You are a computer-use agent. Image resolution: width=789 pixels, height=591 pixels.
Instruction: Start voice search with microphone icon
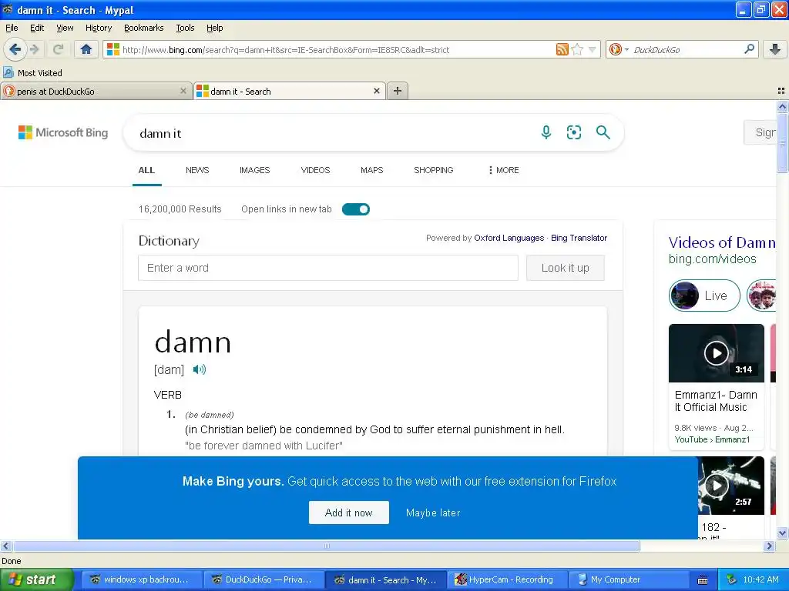546,132
